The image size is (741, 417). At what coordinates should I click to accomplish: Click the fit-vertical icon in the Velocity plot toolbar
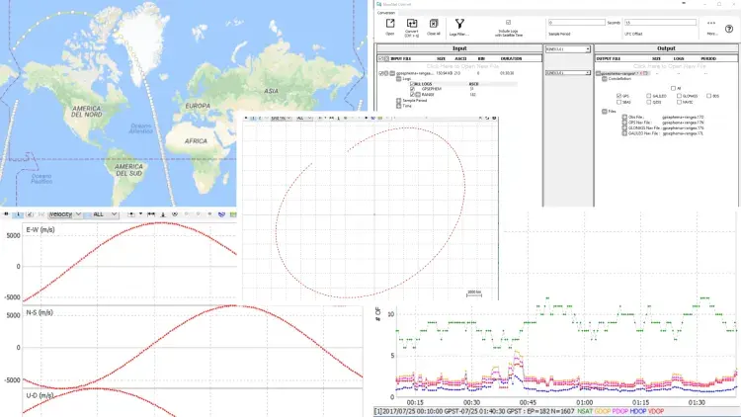(x=163, y=214)
